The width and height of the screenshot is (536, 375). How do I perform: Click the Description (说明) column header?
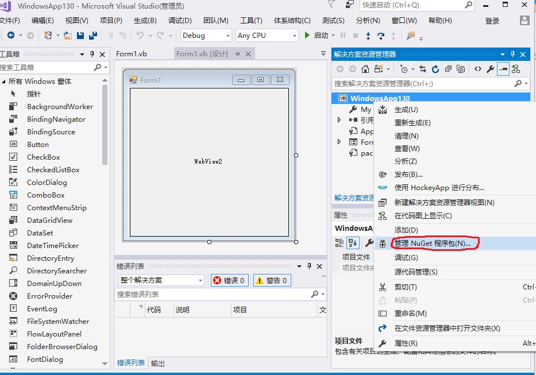point(202,310)
